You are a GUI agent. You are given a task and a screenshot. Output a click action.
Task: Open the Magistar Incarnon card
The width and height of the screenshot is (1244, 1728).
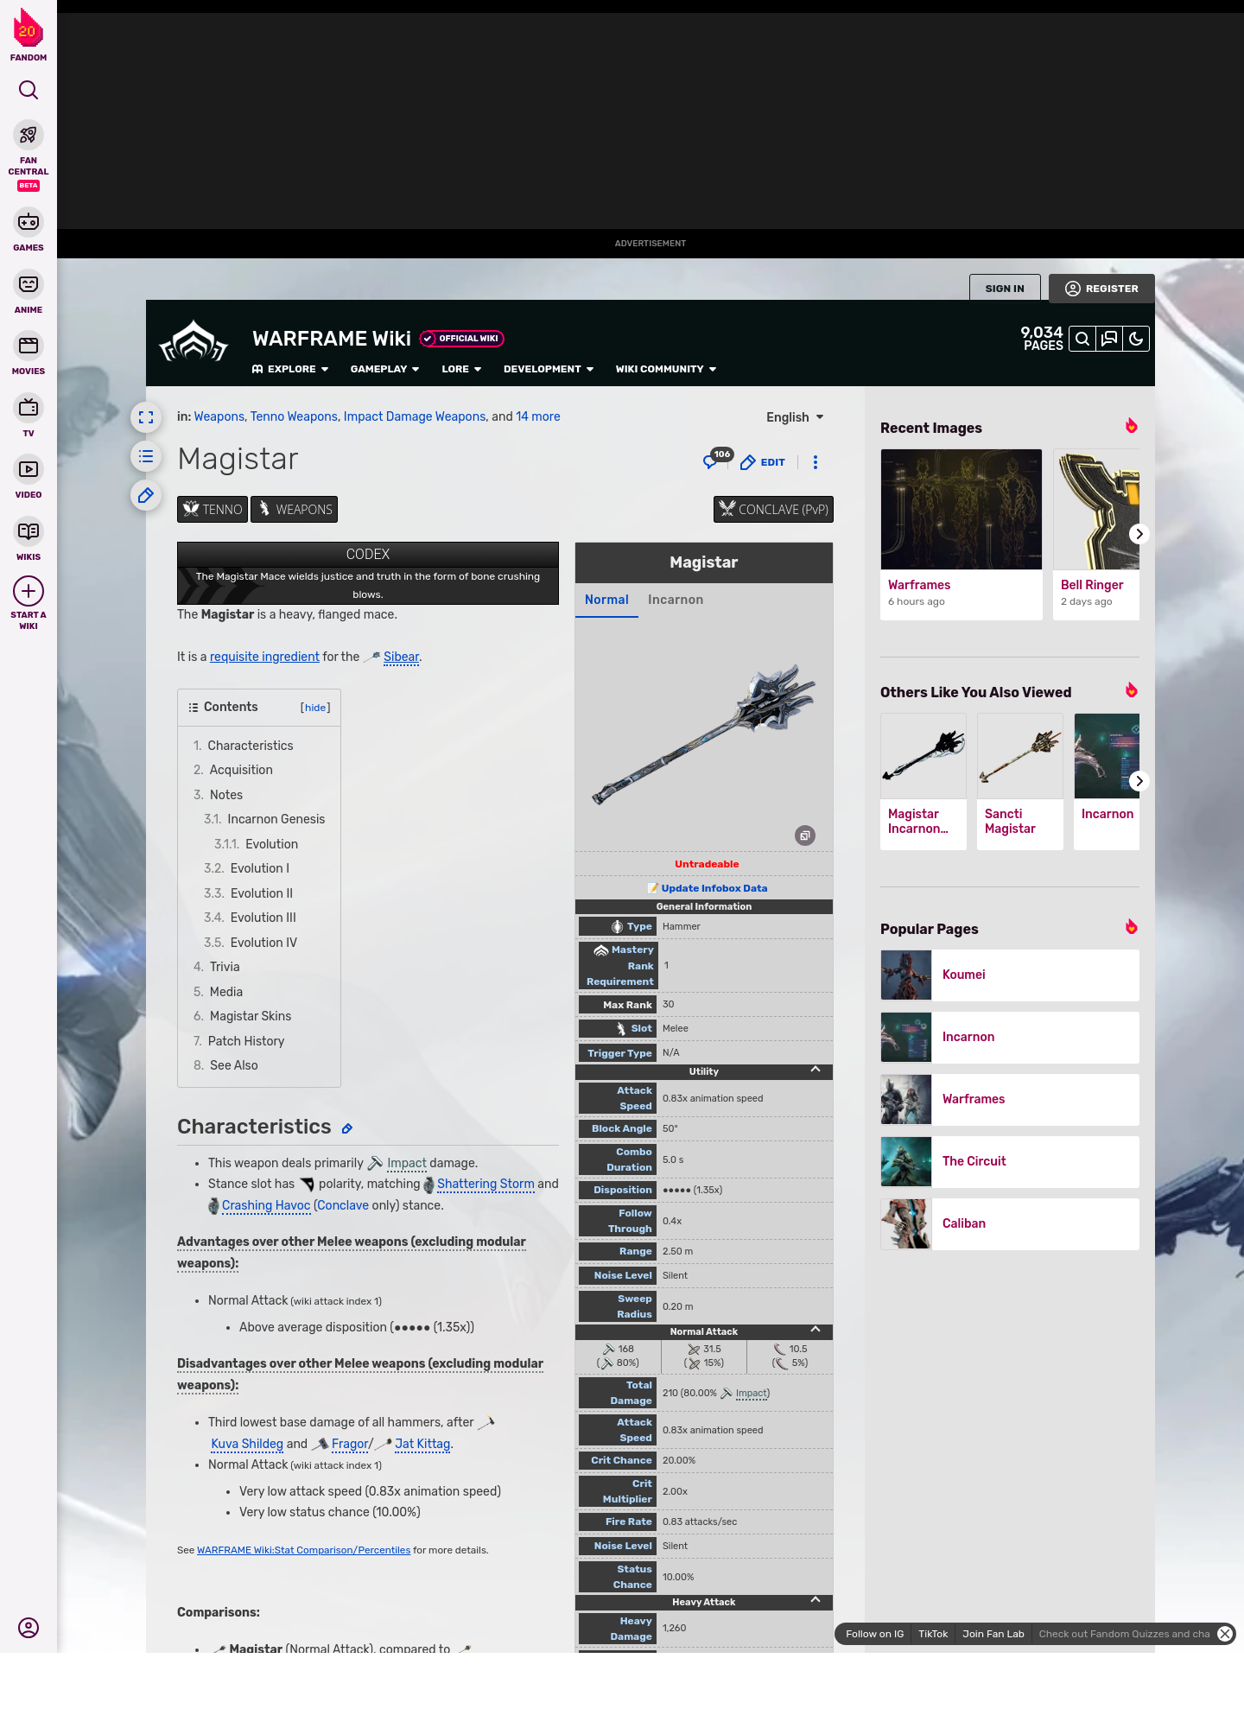pyautogui.click(x=923, y=782)
